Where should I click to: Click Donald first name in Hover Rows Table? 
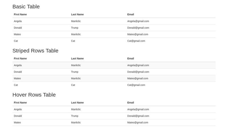(18, 116)
